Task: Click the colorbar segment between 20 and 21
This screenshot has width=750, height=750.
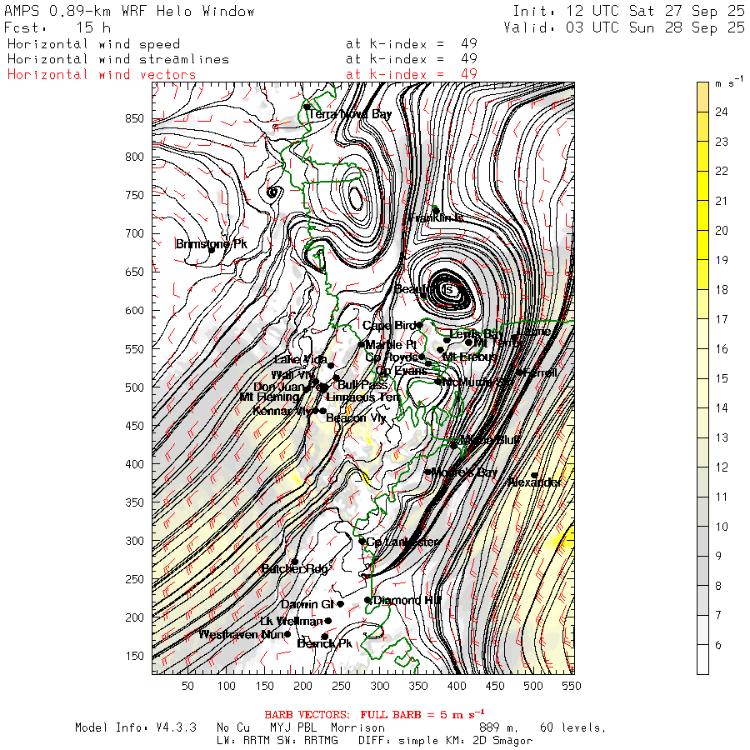Action: [702, 216]
